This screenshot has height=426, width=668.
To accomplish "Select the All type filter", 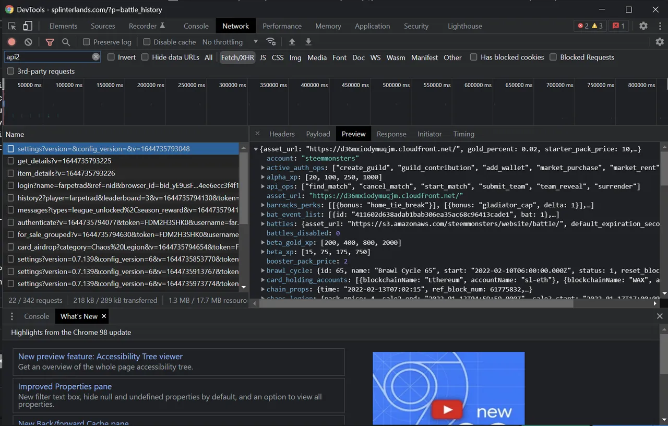I will coord(208,57).
